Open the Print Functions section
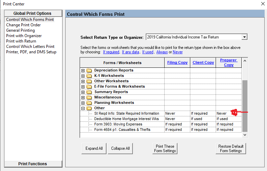 click(33, 164)
